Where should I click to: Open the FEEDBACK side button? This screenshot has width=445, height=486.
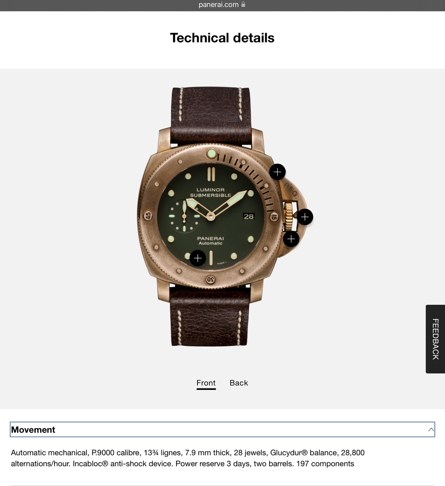435,339
